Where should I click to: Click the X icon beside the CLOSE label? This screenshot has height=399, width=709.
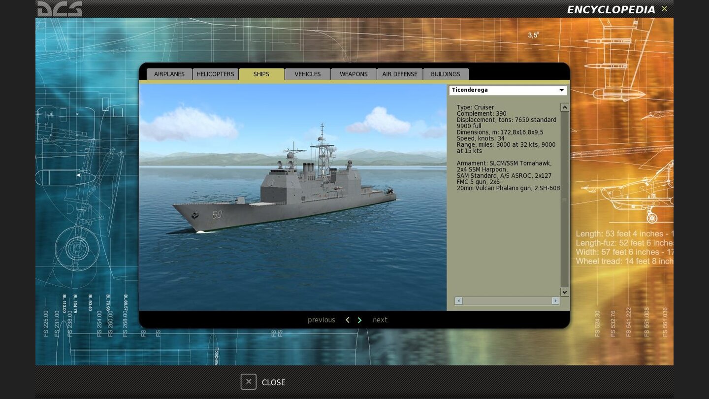click(249, 382)
